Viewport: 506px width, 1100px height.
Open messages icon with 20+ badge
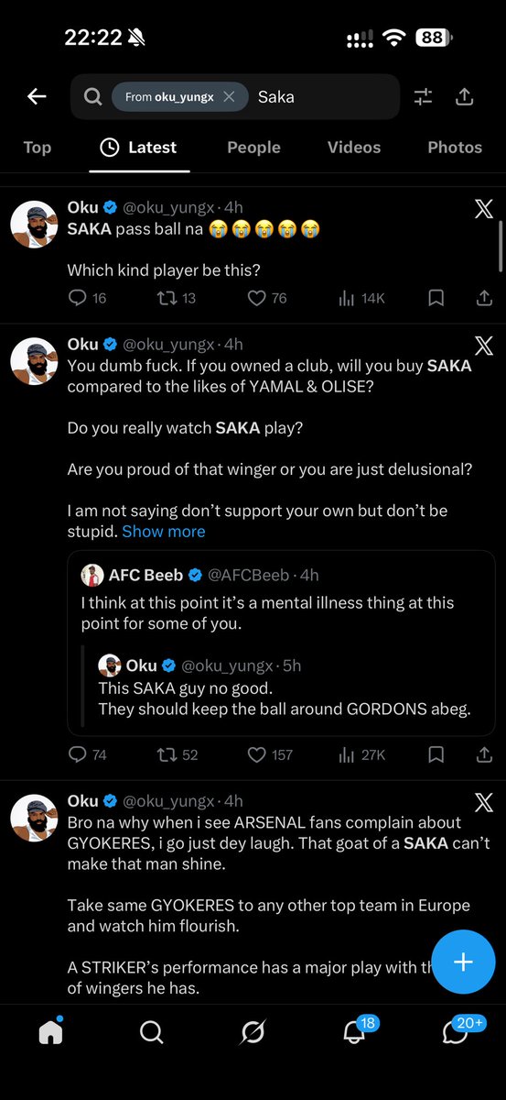[456, 1032]
